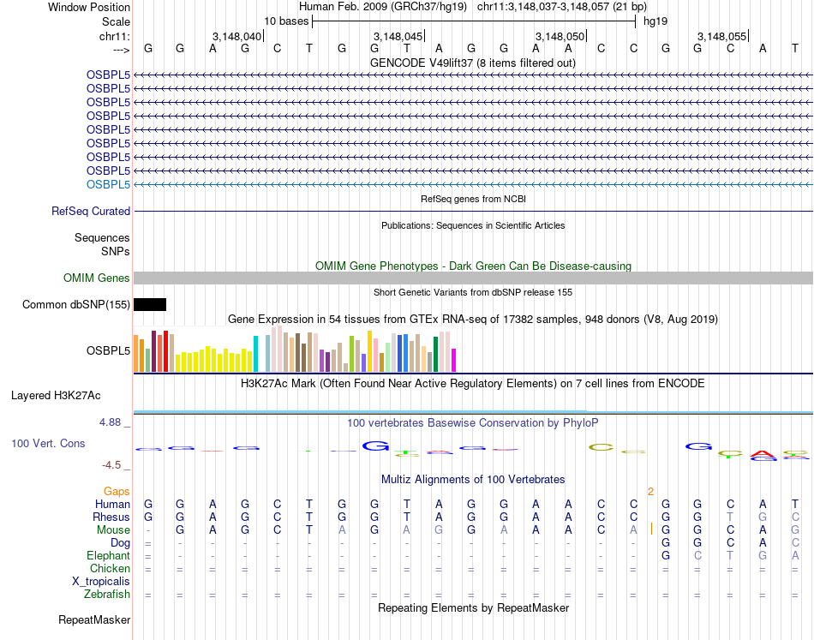Click the 4.88 PhyloP upper bound value

110,422
